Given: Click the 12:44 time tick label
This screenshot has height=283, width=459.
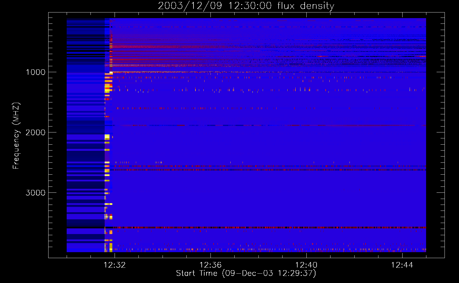Looking at the screenshot, I should point(402,265).
